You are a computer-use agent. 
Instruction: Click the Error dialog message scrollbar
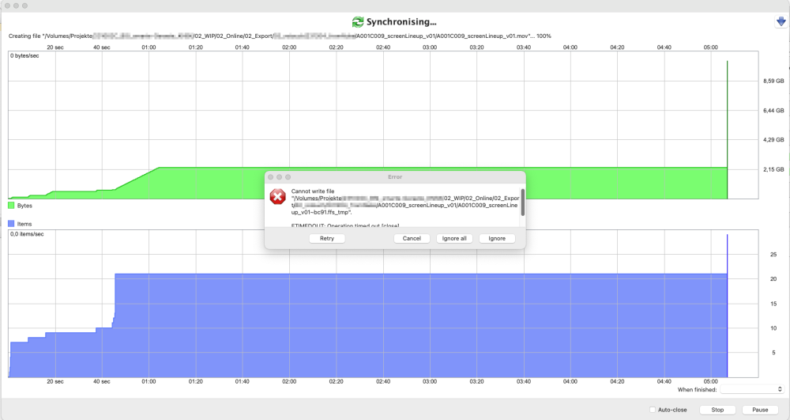(523, 202)
